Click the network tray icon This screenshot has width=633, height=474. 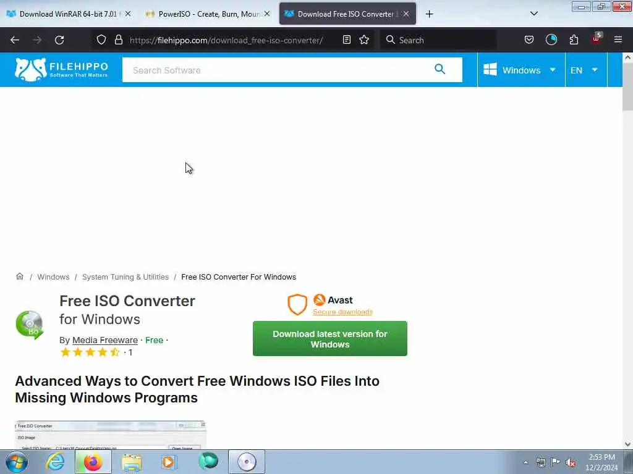coord(540,462)
